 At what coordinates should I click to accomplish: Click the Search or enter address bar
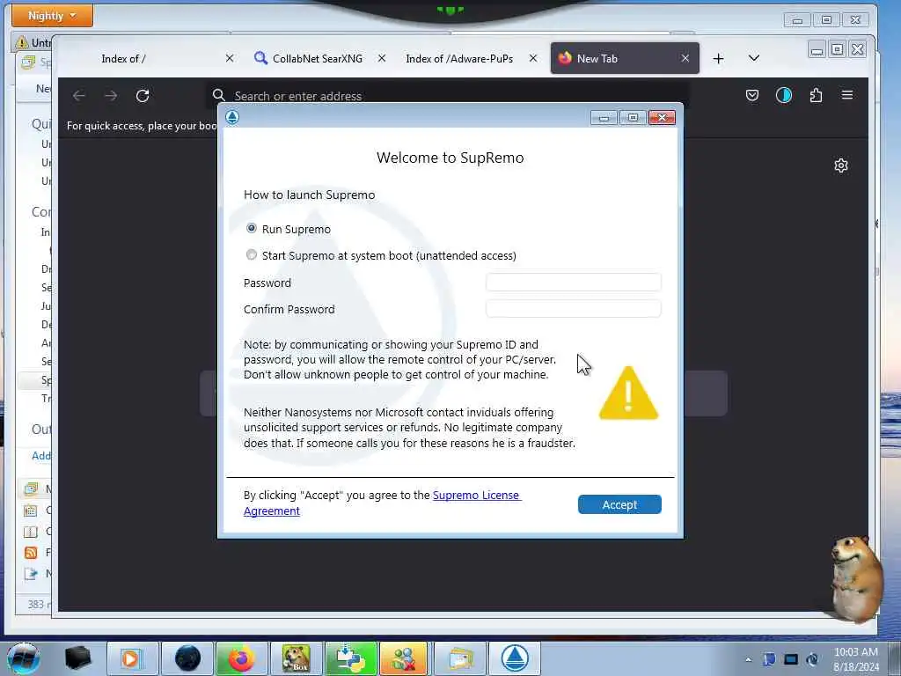pyautogui.click(x=448, y=95)
